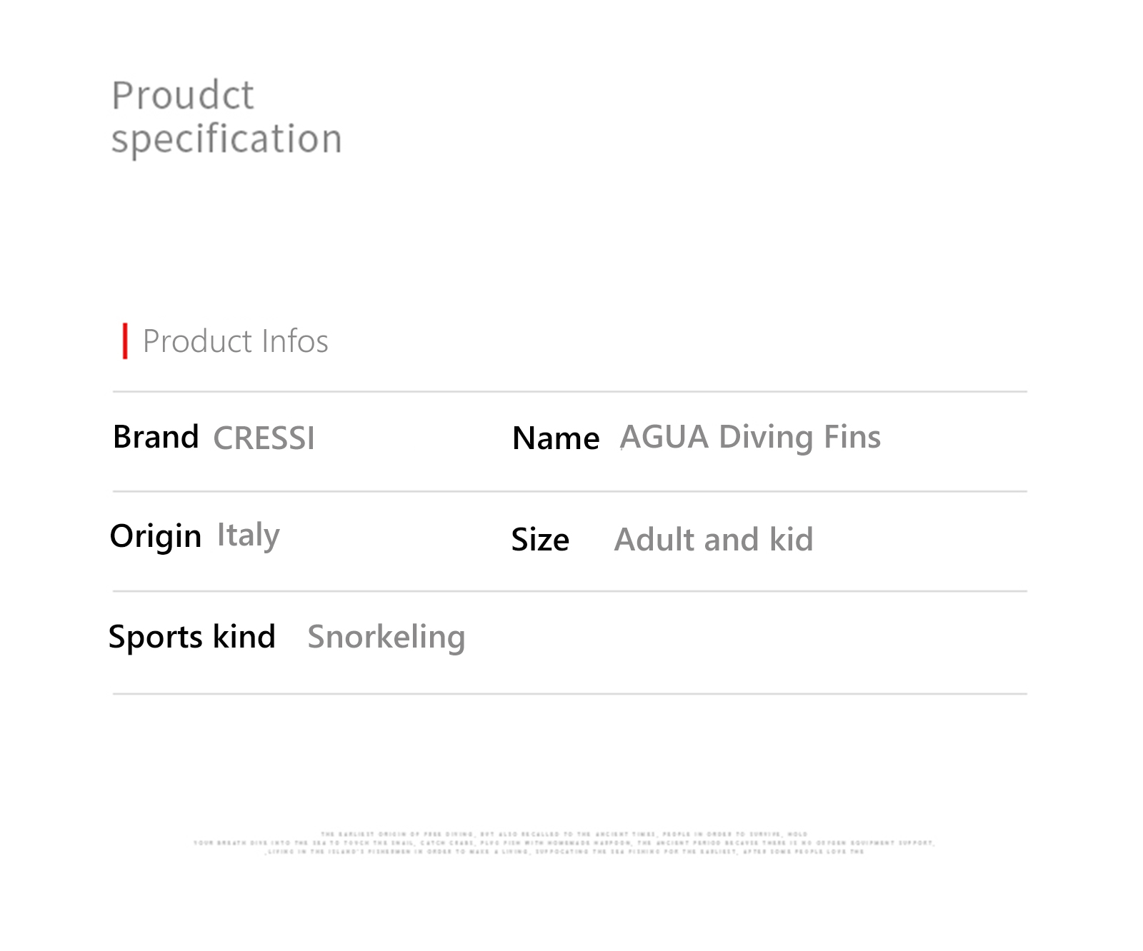The image size is (1143, 951).
Task: Select the Product Infos section title
Action: [235, 341]
